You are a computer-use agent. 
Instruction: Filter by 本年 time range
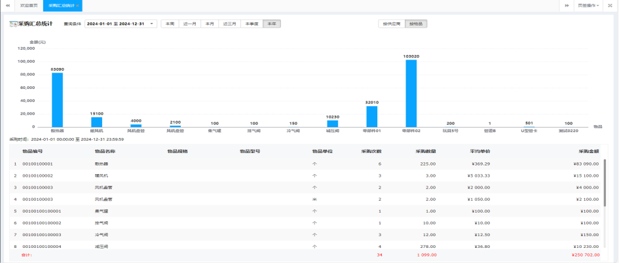tap(272, 24)
